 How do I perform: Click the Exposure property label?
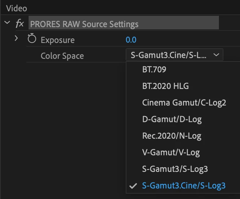58,40
